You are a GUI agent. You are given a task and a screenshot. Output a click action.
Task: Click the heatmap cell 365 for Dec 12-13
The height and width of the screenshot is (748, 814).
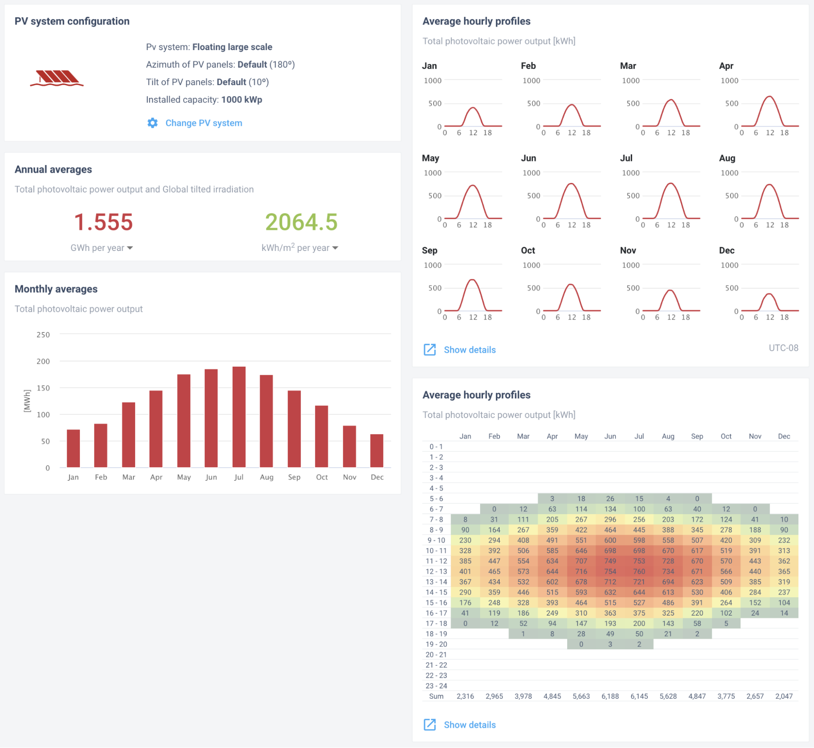point(784,571)
